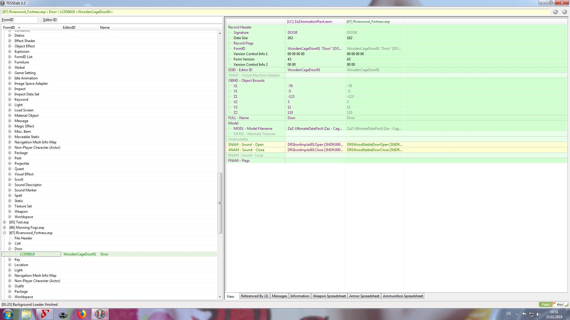
Task: Open the red S application in taskbar
Action: point(45,314)
